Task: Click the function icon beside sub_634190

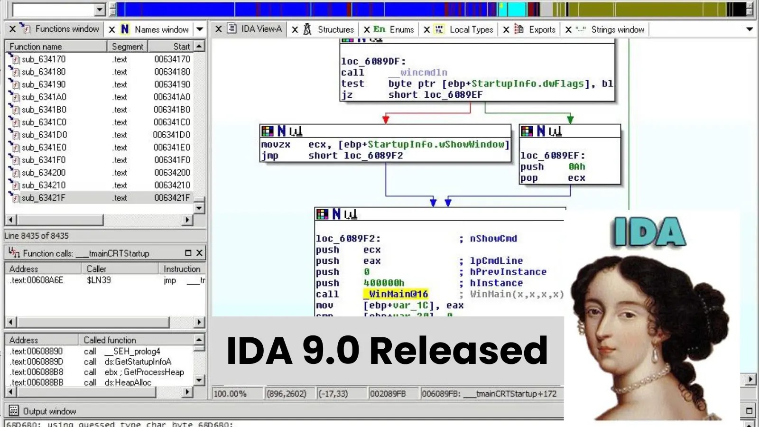Action: point(14,84)
